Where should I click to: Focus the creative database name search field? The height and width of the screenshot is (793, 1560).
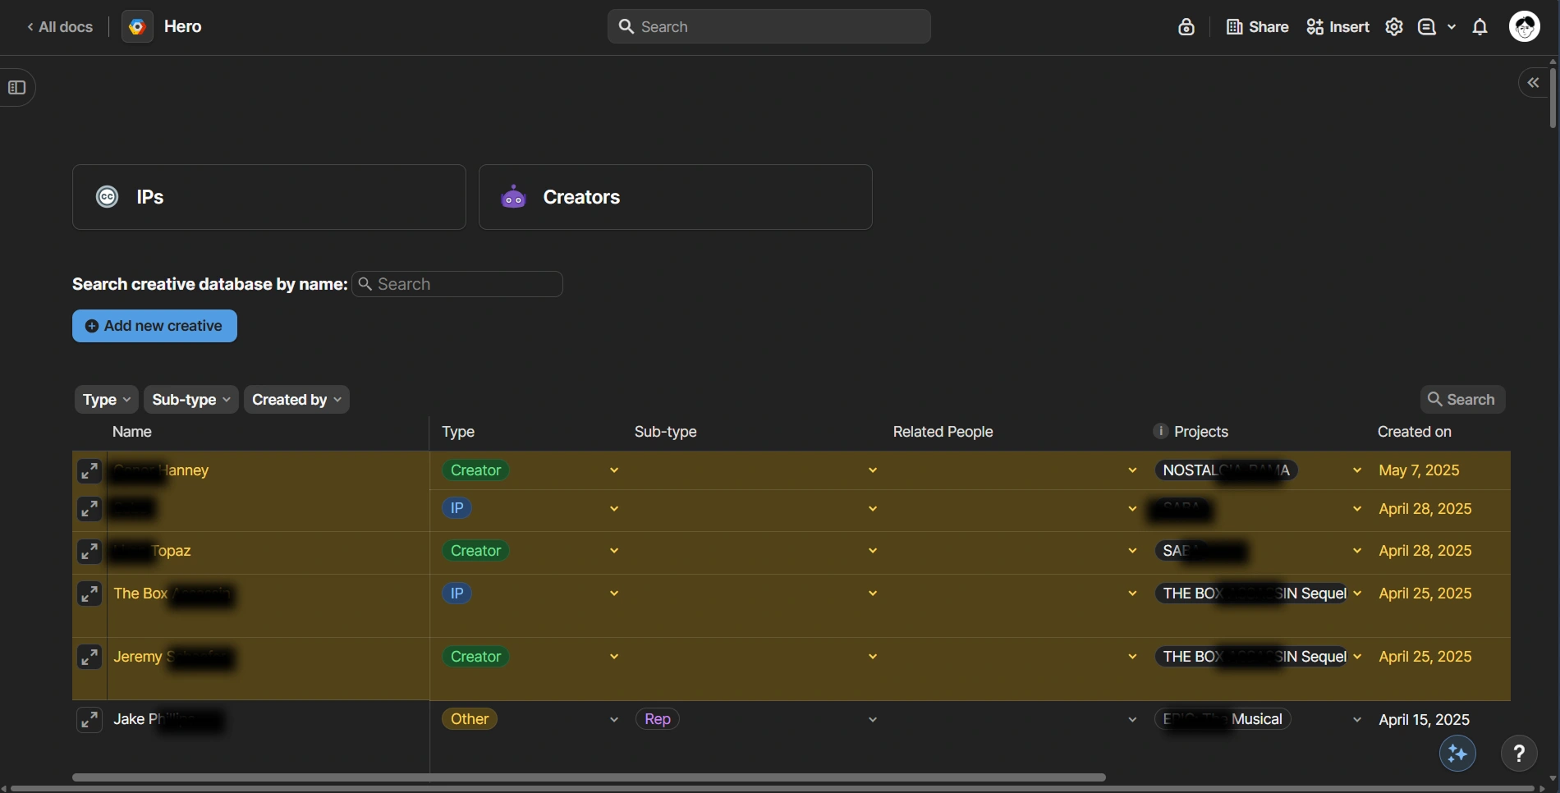(458, 284)
